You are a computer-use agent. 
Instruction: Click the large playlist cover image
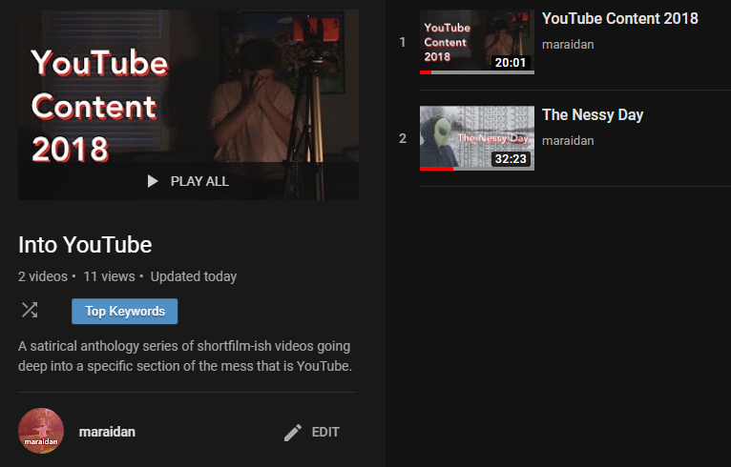pyautogui.click(x=188, y=105)
